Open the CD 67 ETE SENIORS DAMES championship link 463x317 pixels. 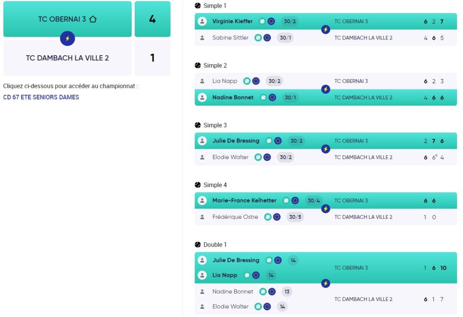click(41, 97)
